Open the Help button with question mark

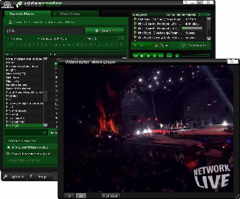coord(41,176)
